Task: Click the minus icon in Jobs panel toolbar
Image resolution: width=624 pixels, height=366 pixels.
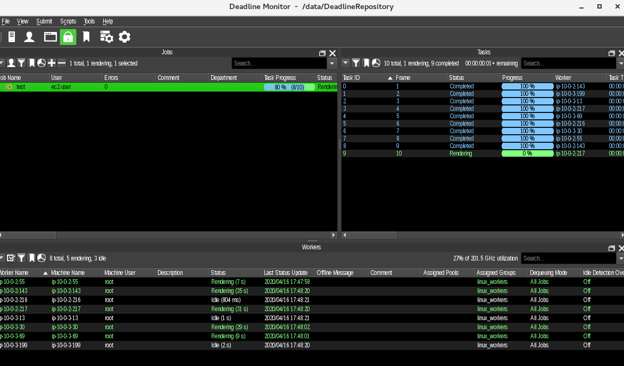Action: pos(62,63)
